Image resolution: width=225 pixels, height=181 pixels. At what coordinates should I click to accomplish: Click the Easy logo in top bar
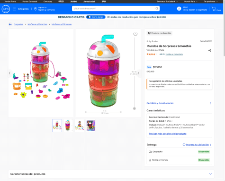tap(61, 1)
